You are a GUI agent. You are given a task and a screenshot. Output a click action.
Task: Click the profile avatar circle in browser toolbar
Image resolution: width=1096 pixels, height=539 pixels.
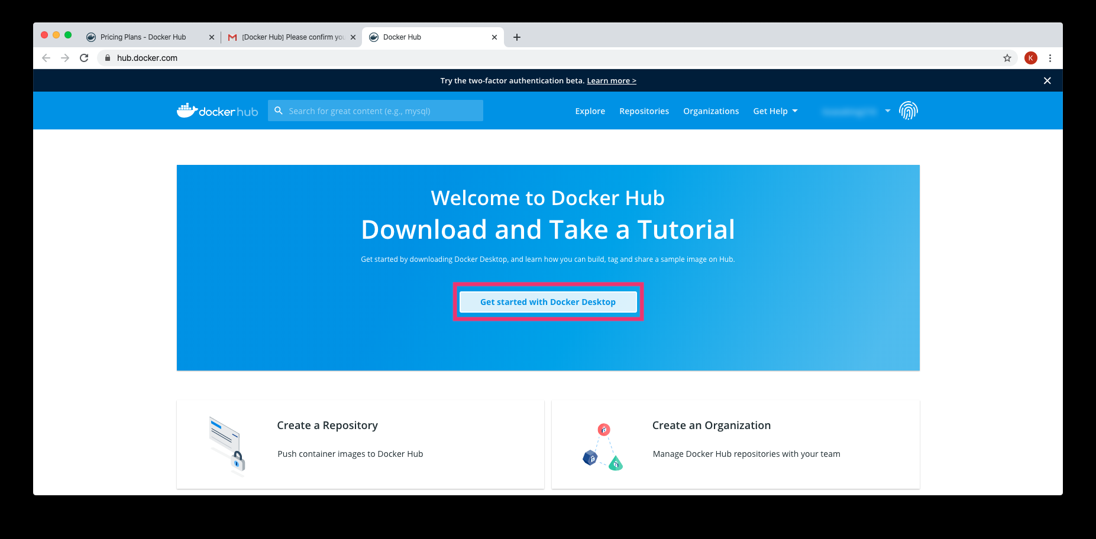click(1031, 58)
